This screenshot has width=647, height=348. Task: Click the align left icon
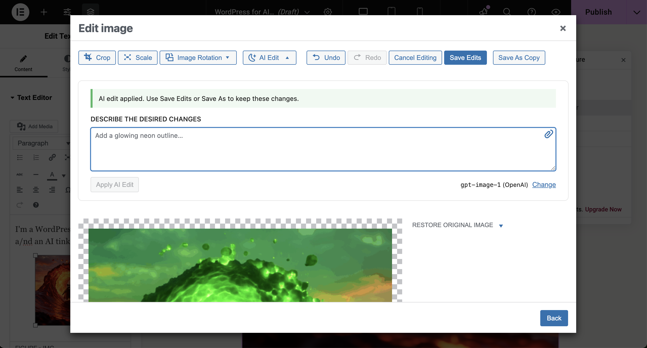[20, 190]
